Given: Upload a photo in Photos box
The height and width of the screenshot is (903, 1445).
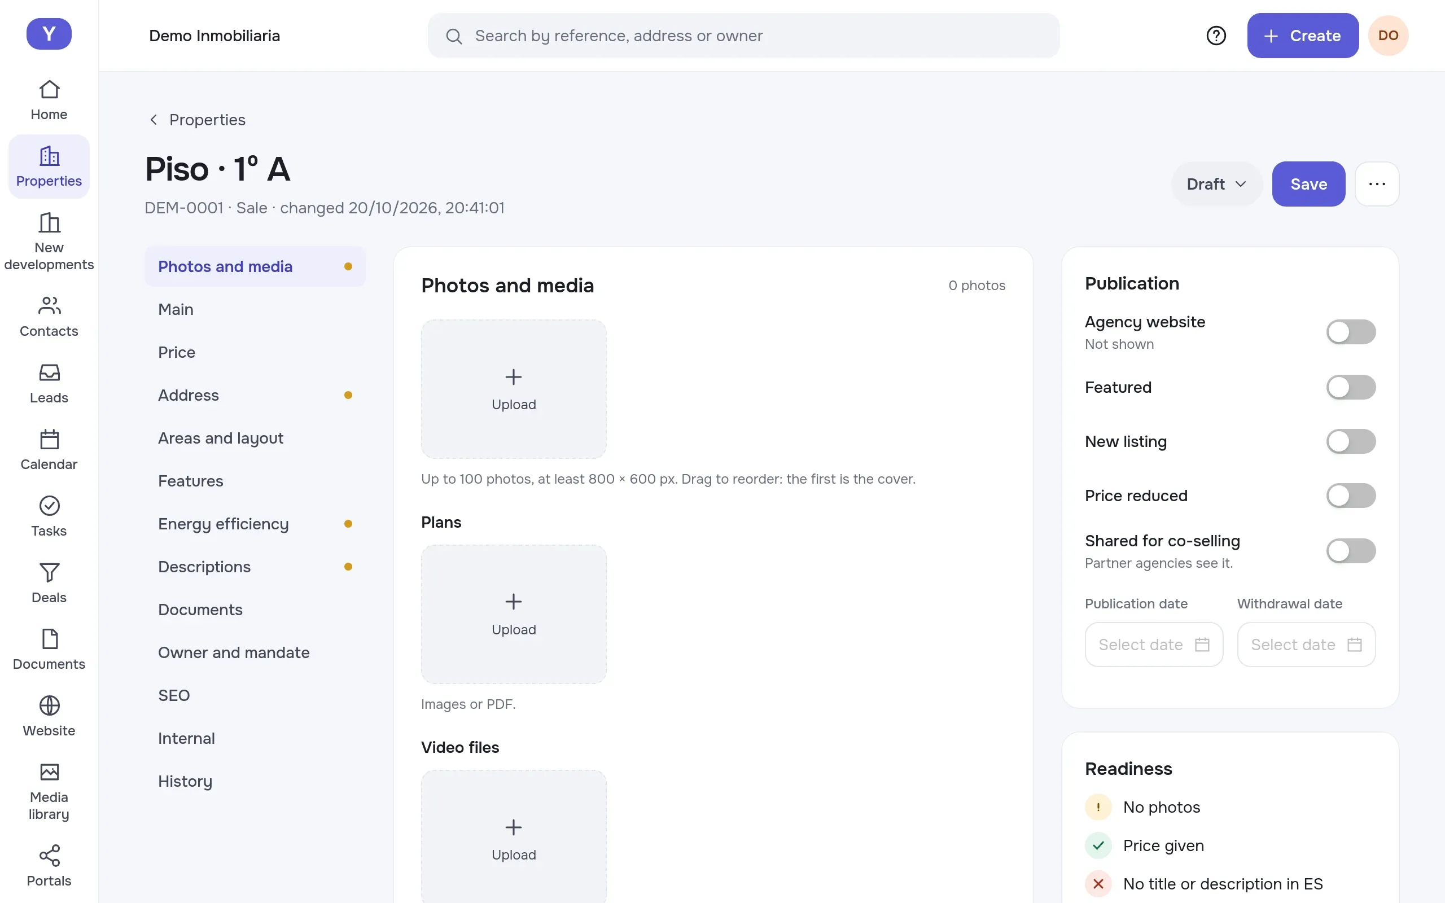Looking at the screenshot, I should tap(514, 389).
